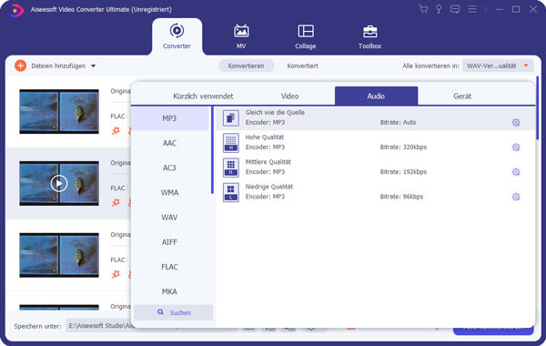This screenshot has height=346, width=546.
Task: Switch to the MV tab
Action: 241,36
